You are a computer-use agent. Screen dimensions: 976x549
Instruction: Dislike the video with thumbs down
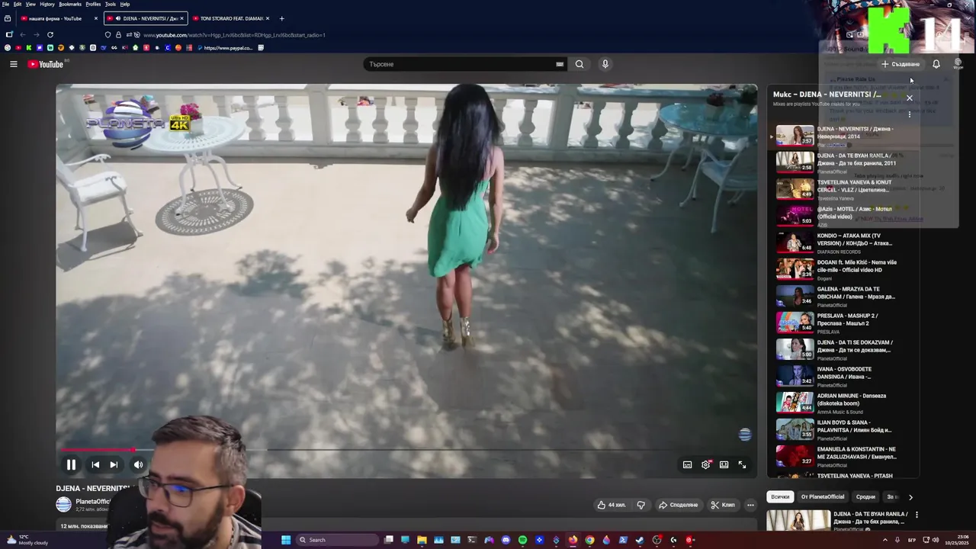tap(640, 505)
